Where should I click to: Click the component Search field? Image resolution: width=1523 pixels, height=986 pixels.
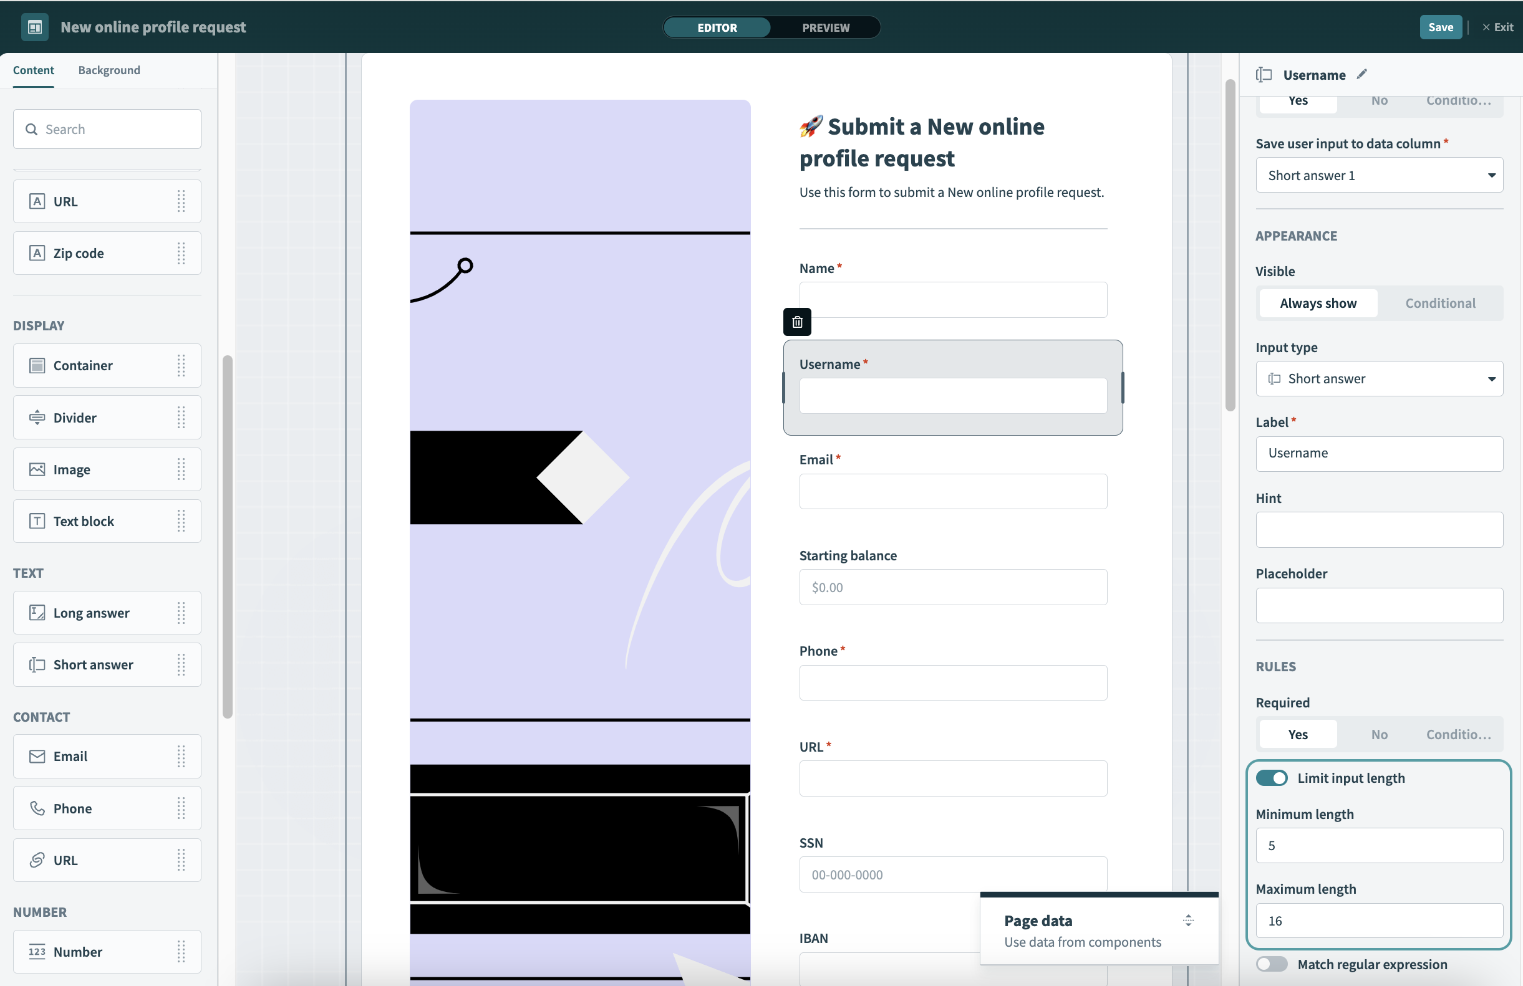click(x=107, y=129)
